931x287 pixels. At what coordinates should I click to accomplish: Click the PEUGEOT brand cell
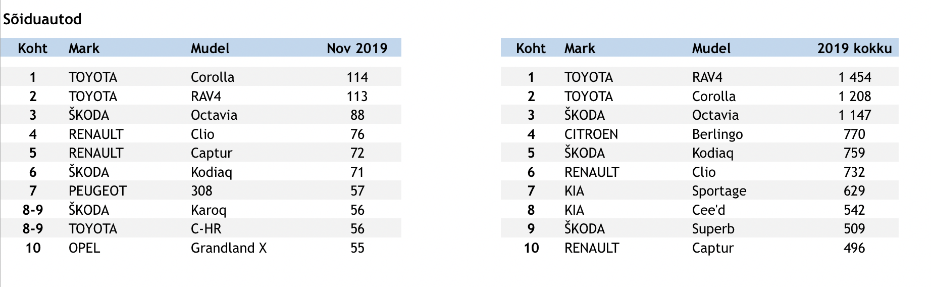click(97, 191)
